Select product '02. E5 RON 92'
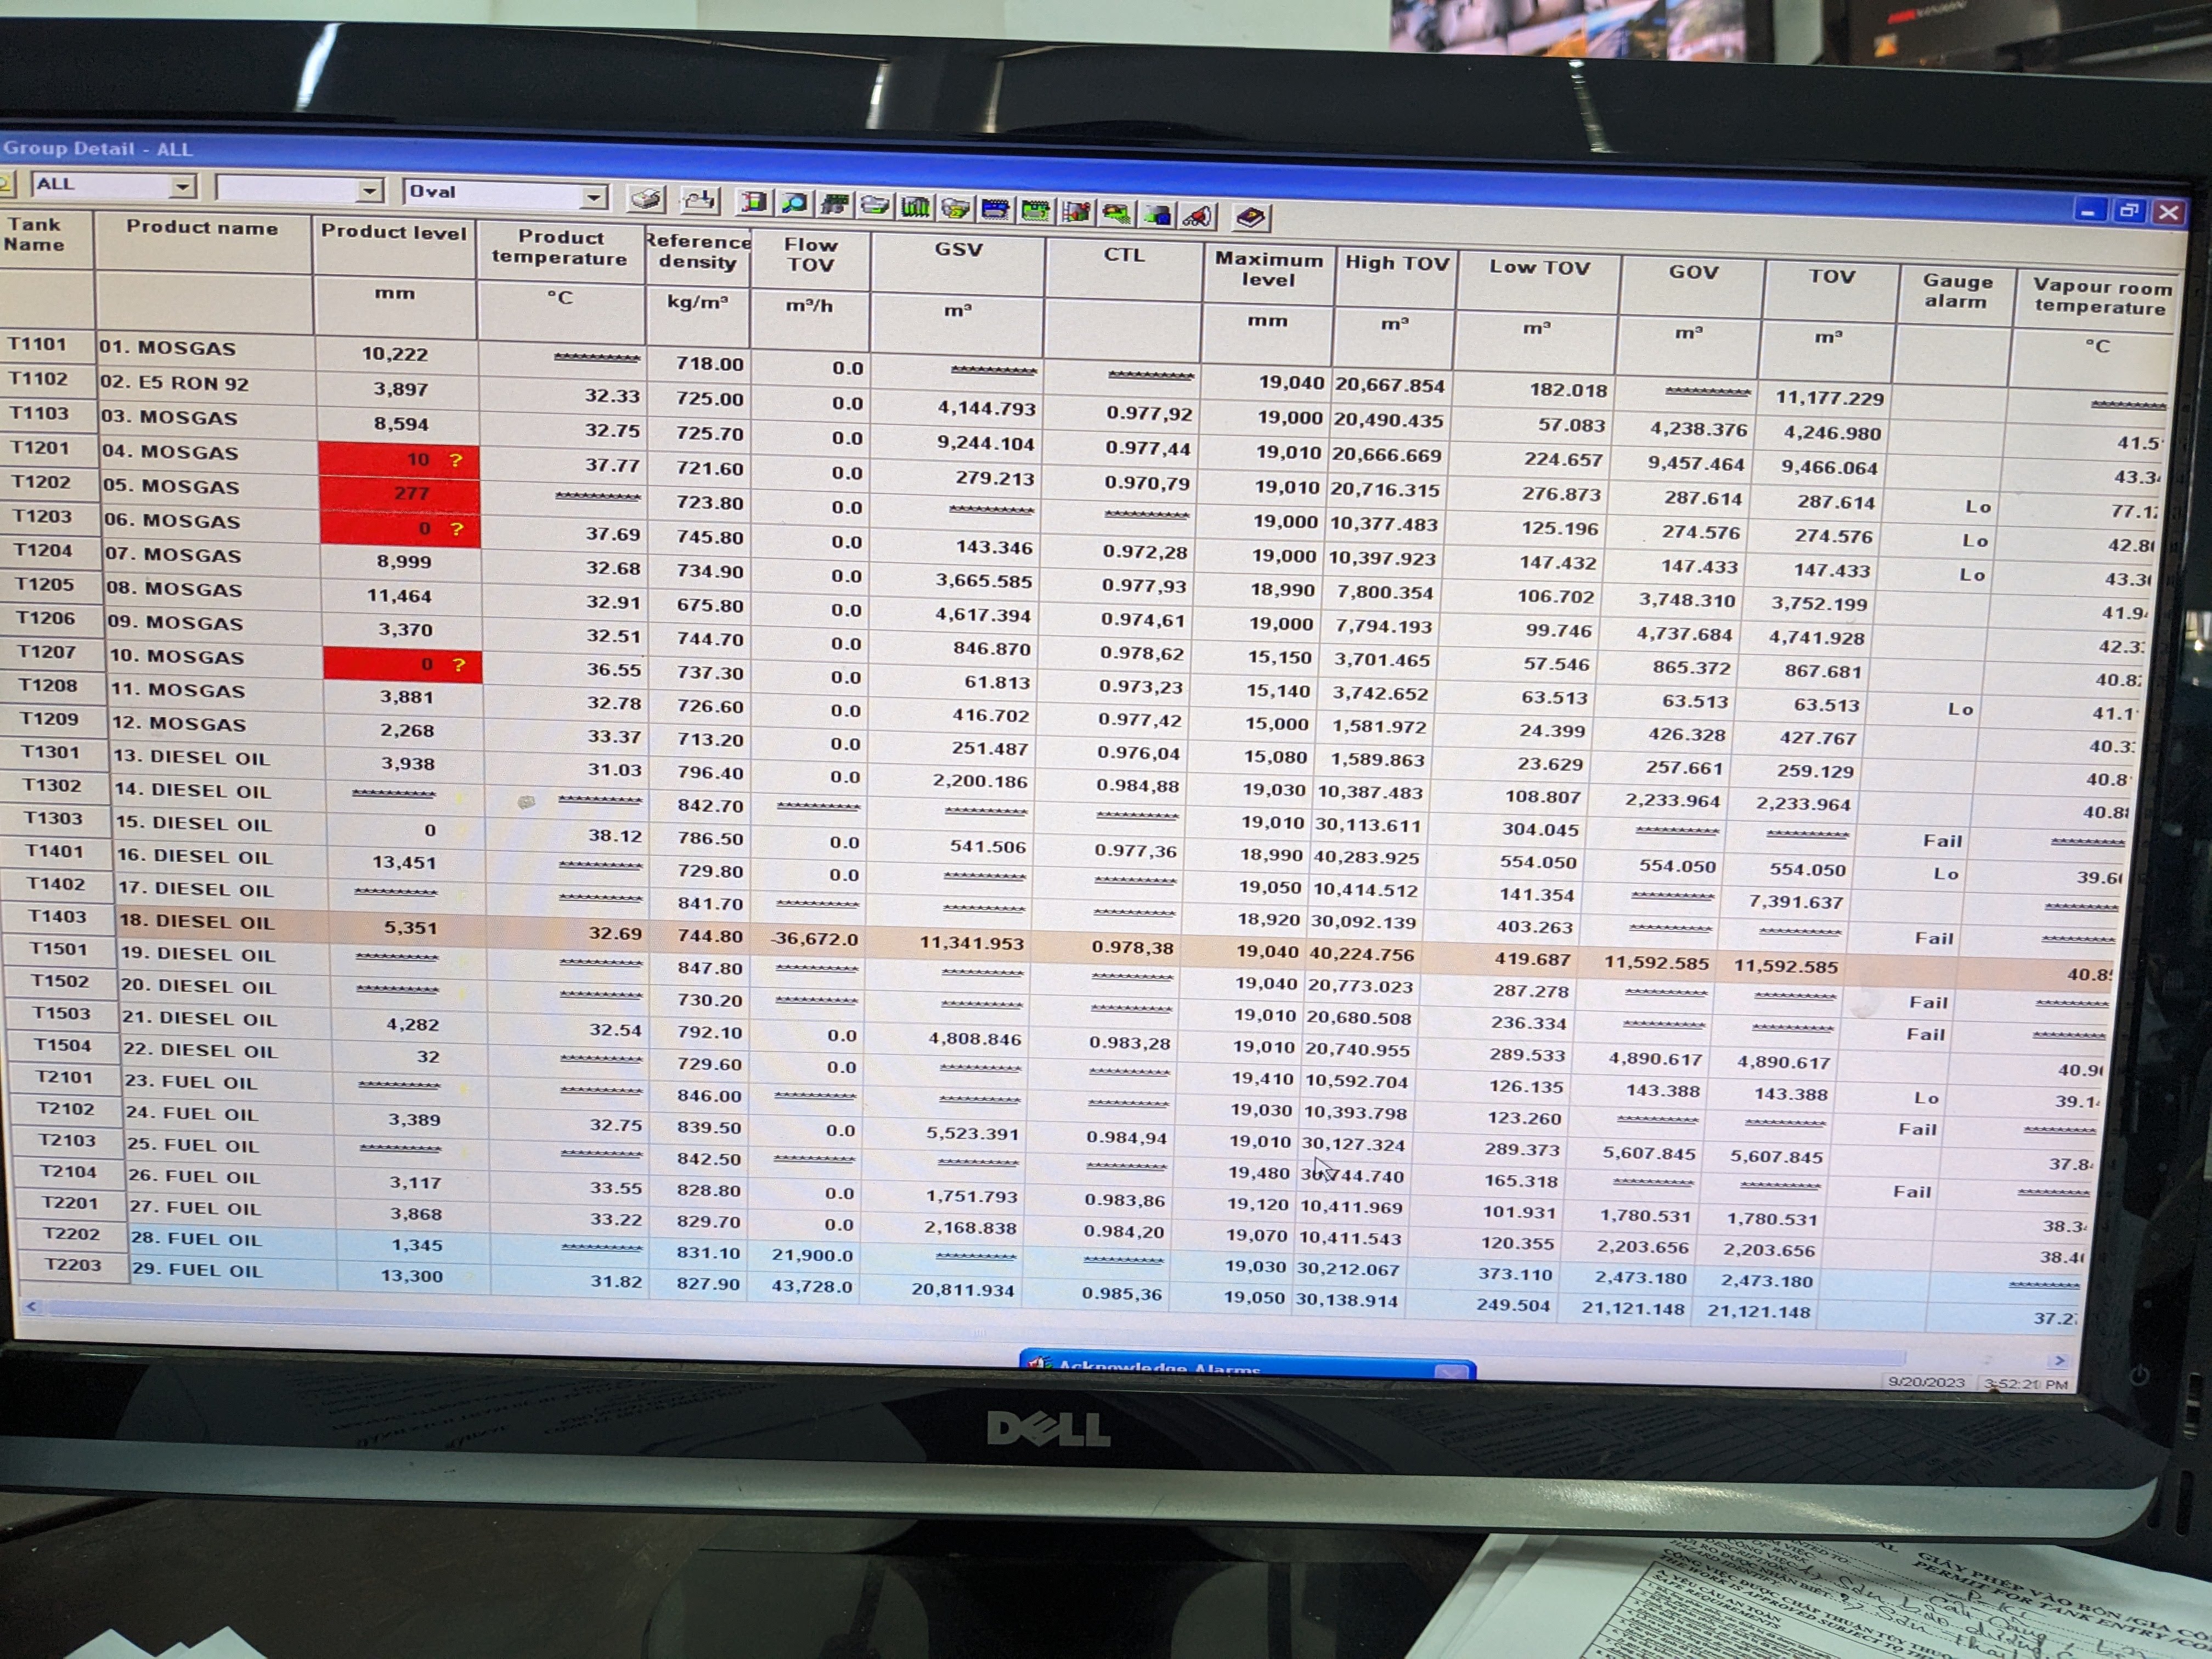The width and height of the screenshot is (2212, 1659). 175,383
